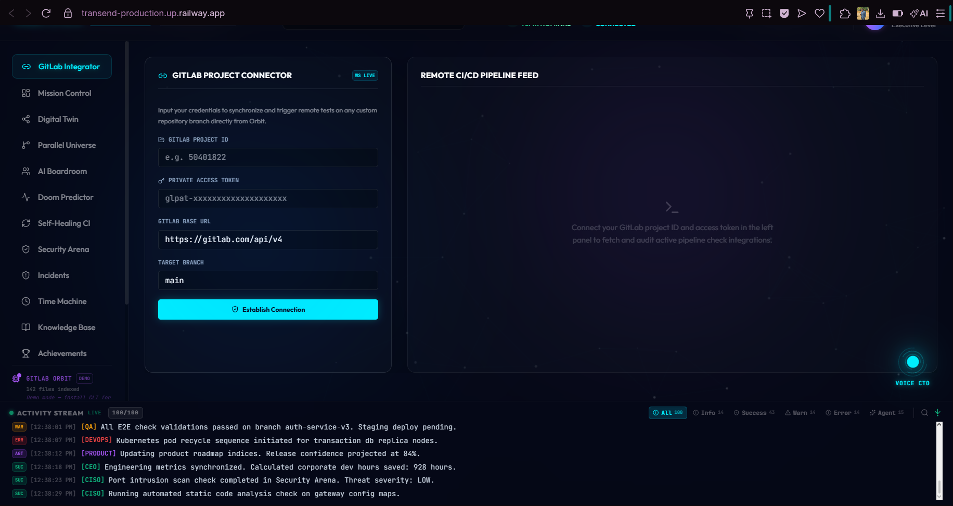Go forward in the browser
953x506 pixels.
(29, 13)
